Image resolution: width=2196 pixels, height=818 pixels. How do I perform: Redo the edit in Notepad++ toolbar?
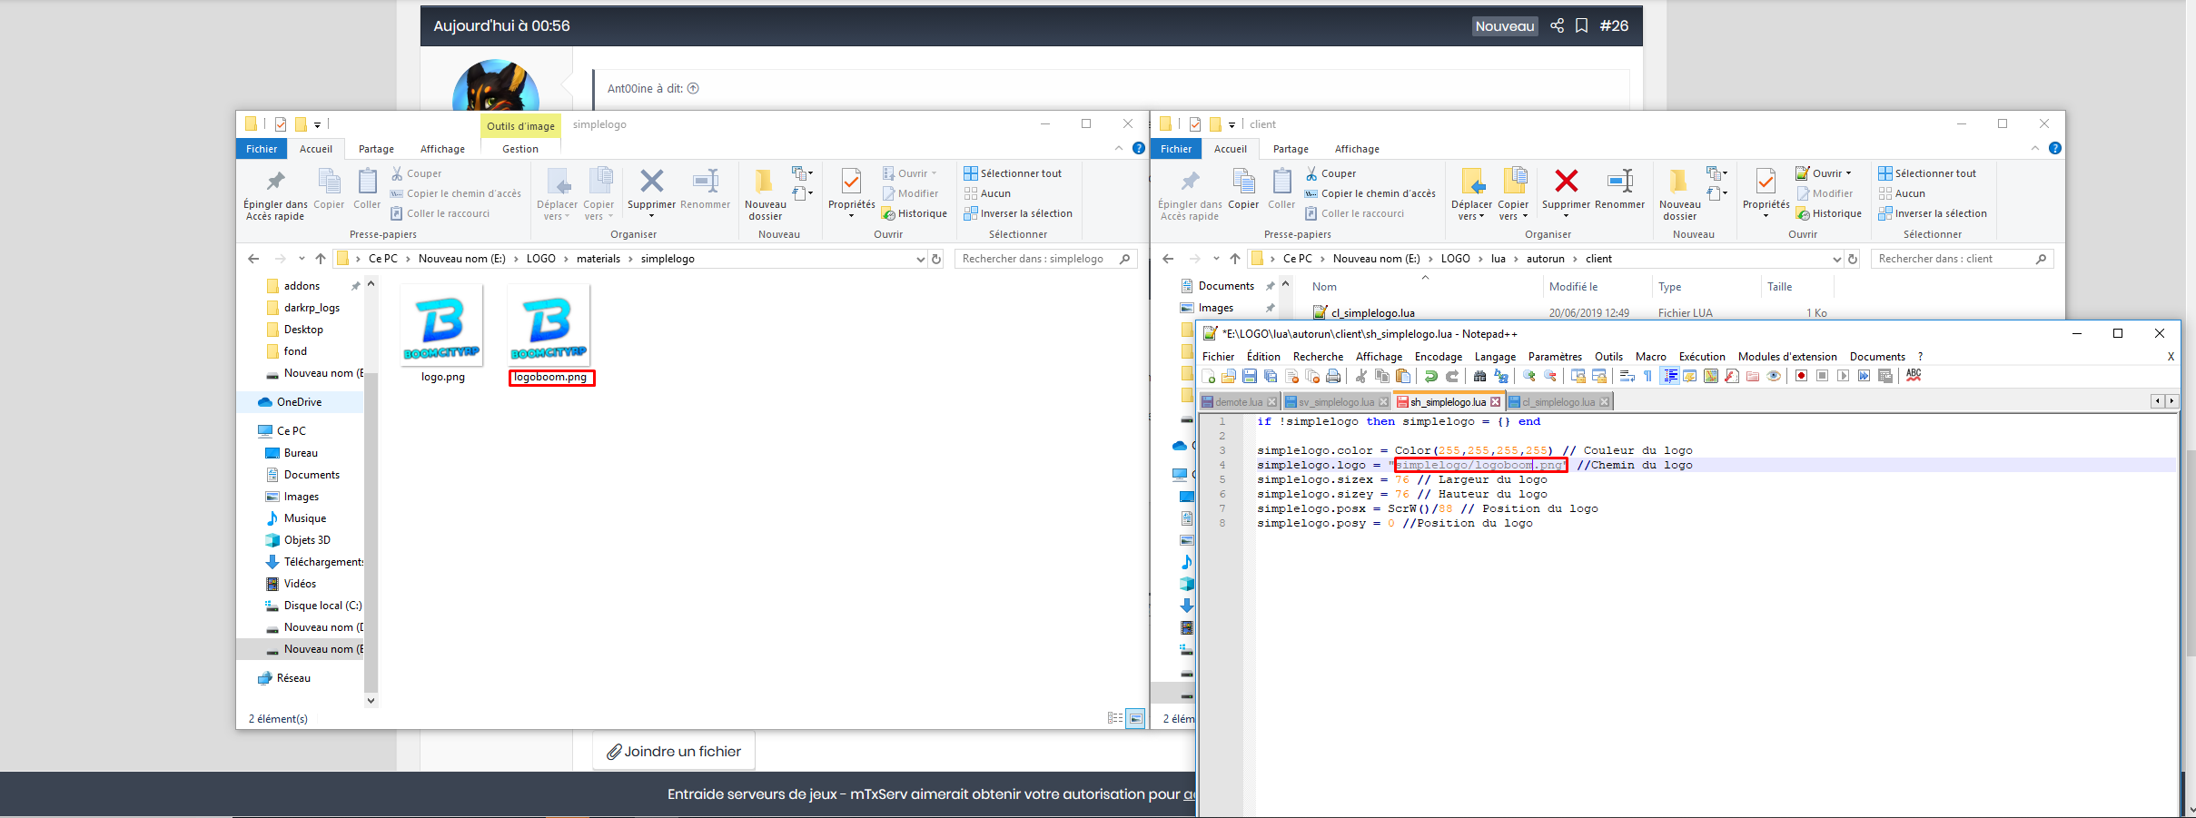(1452, 376)
